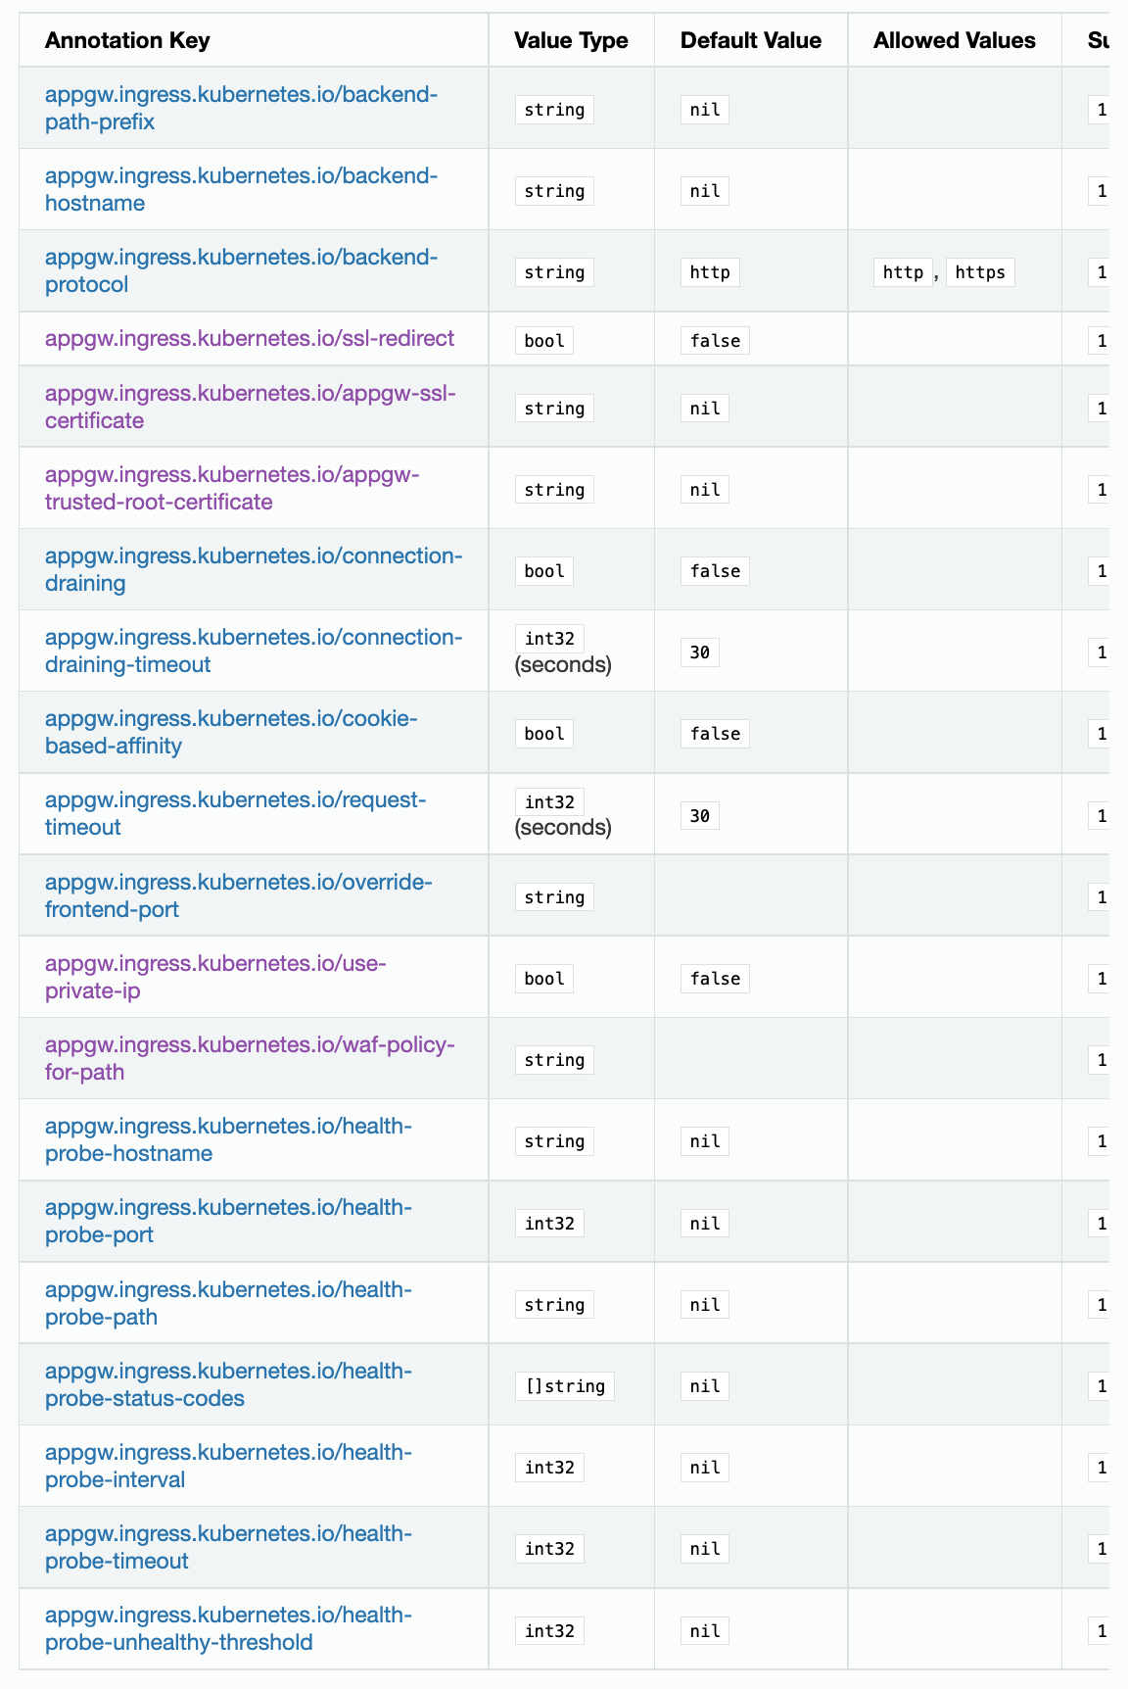Click 'int32' type in connection-draining-timeout row
Screen dimensions: 1128x1689
pyautogui.click(x=549, y=639)
